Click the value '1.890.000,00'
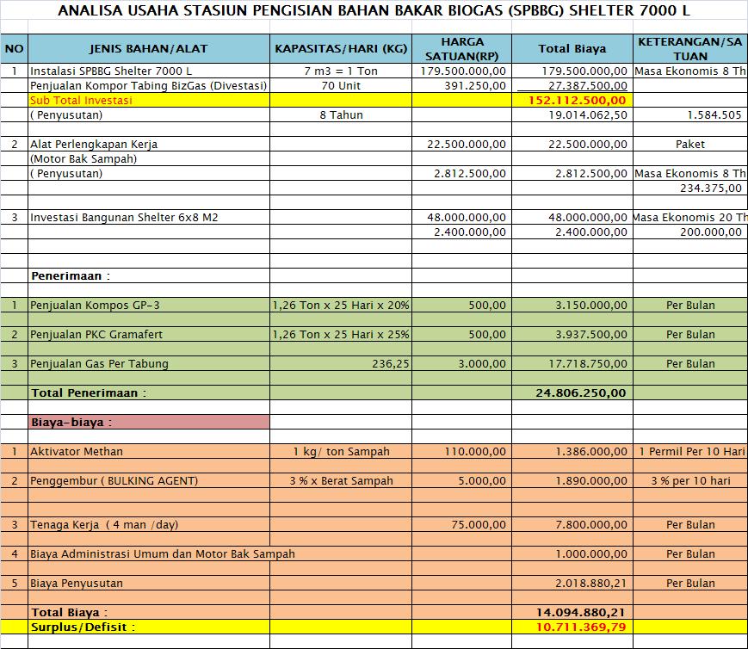The image size is (748, 649). [x=591, y=481]
